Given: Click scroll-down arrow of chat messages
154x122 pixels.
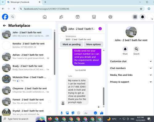Looking at the screenshot, I should click(104, 107).
